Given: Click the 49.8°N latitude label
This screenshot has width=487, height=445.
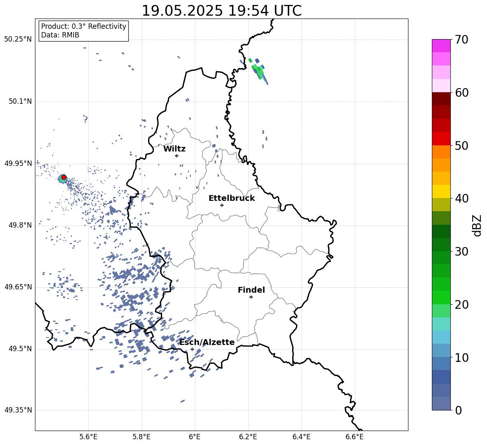Looking at the screenshot, I should pos(20,225).
